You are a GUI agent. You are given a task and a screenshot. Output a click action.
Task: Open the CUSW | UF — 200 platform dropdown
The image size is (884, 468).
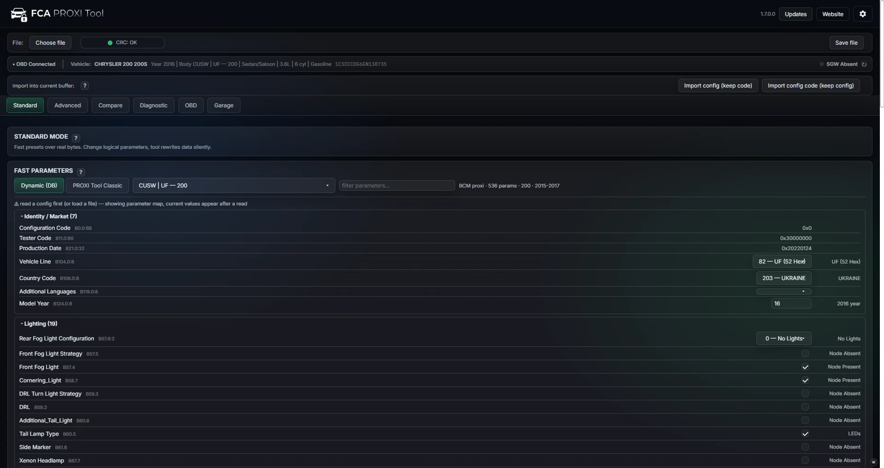[234, 186]
